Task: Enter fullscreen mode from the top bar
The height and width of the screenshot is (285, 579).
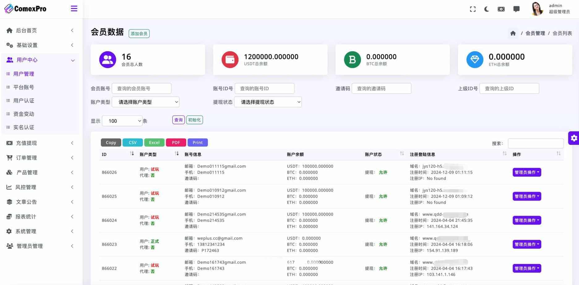Action: pyautogui.click(x=473, y=9)
